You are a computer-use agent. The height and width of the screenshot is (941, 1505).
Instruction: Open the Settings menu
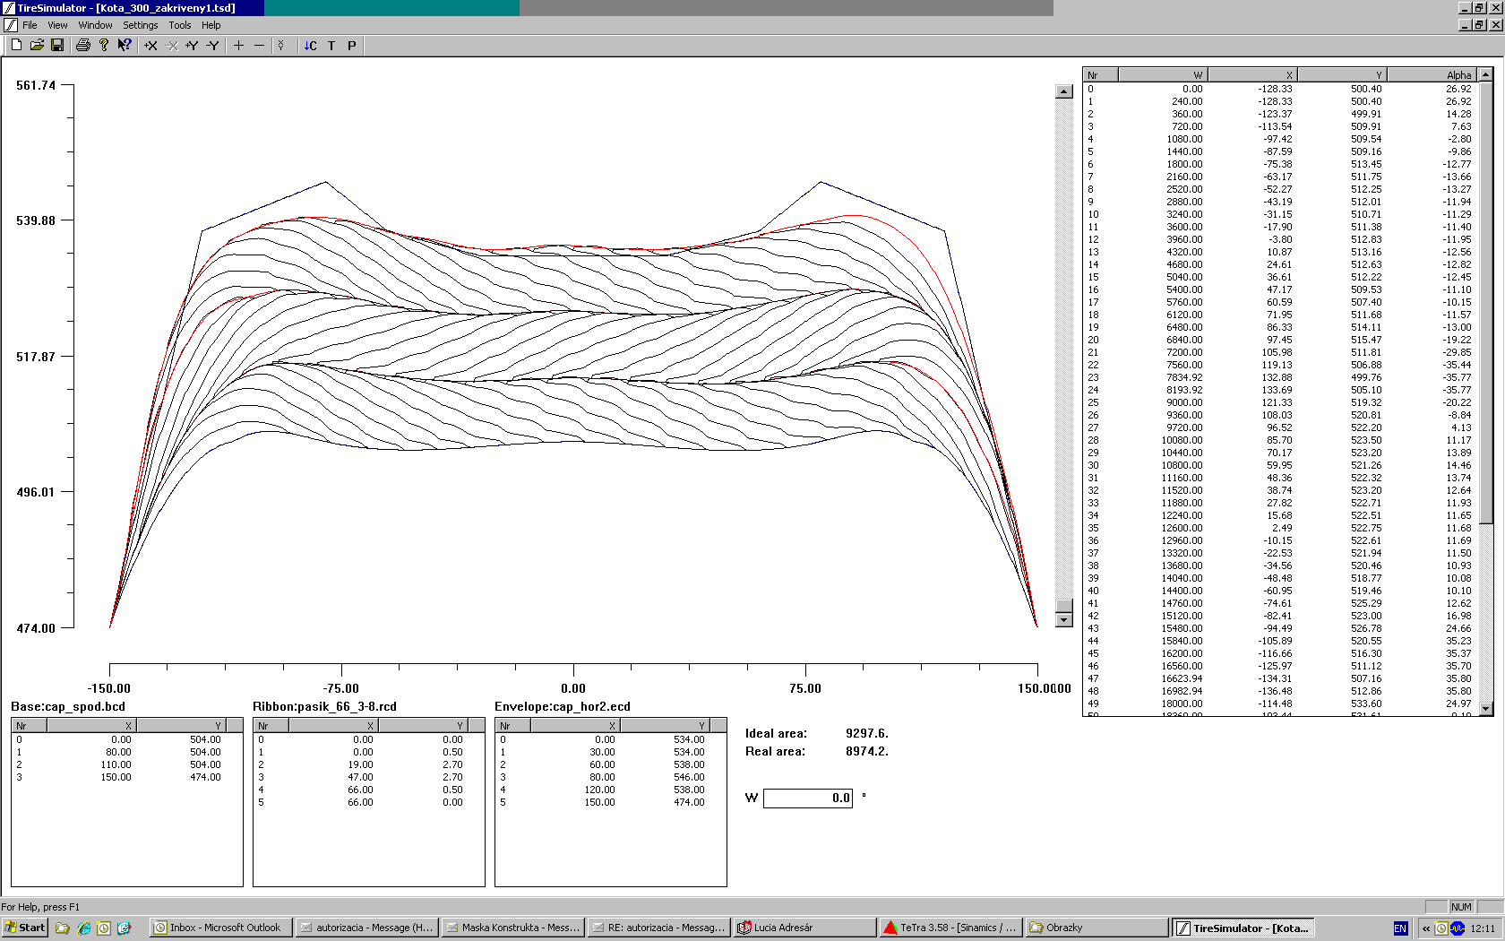point(140,25)
